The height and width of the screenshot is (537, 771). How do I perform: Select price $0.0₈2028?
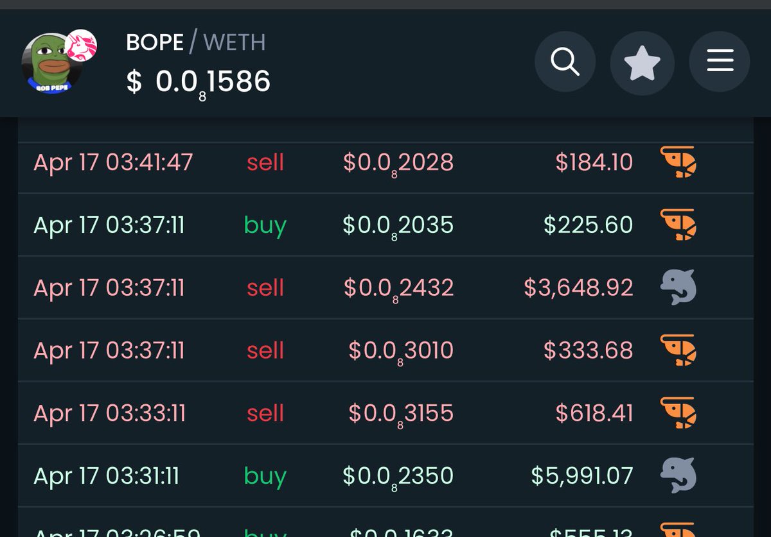click(x=398, y=164)
